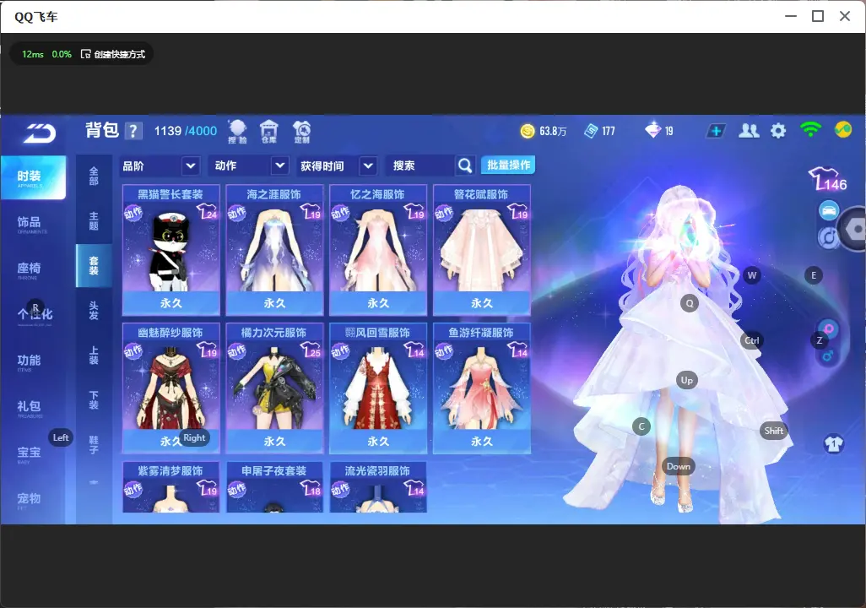
Task: Click the green Wi-Fi signal icon
Action: 810,130
